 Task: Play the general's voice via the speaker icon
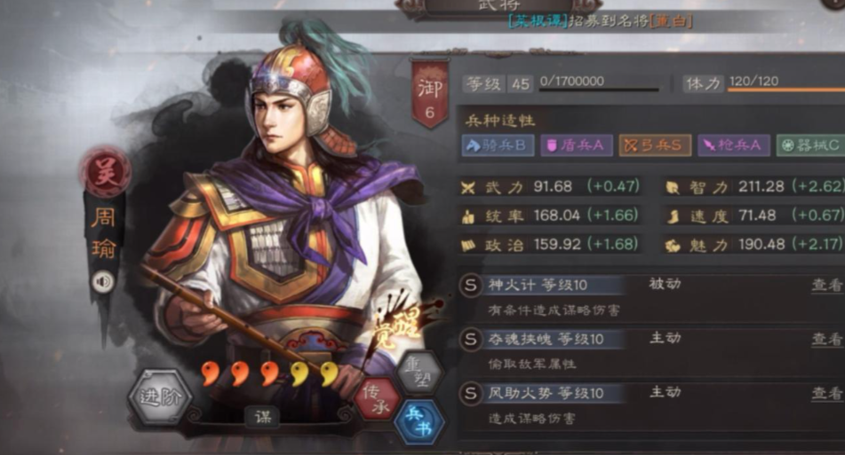coord(102,282)
